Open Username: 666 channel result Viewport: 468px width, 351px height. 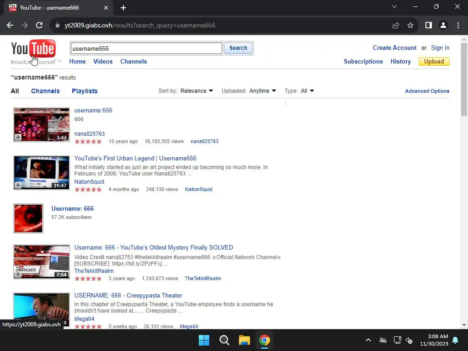click(73, 208)
